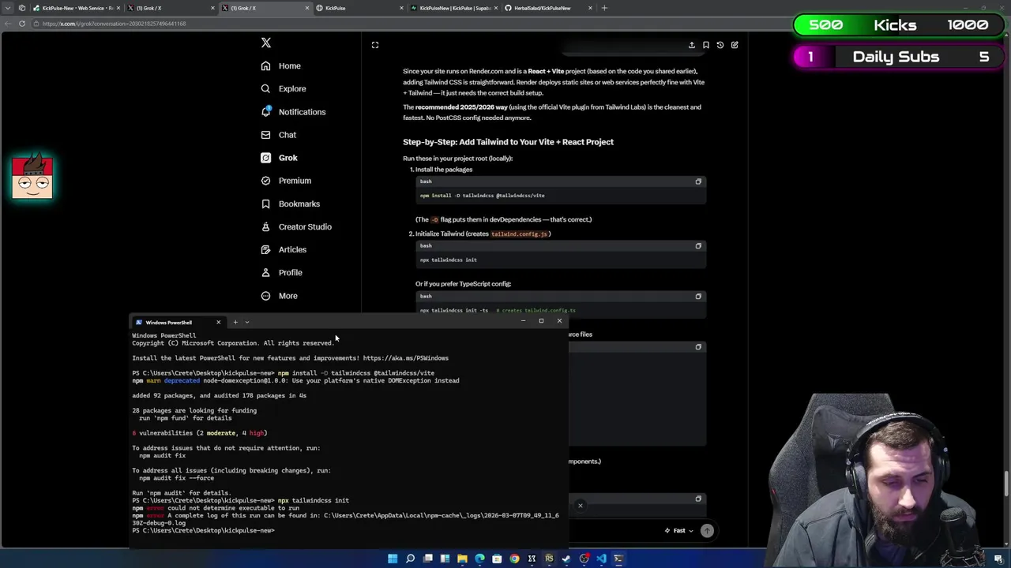Image resolution: width=1011 pixels, height=568 pixels.
Task: Open Windows taskbar search
Action: coord(410,559)
